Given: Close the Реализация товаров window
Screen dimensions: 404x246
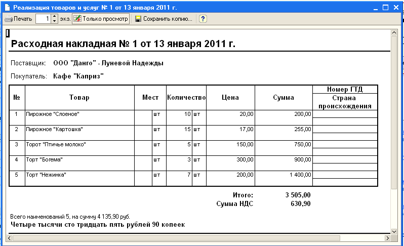Looking at the screenshot, I should pyautogui.click(x=396, y=8).
